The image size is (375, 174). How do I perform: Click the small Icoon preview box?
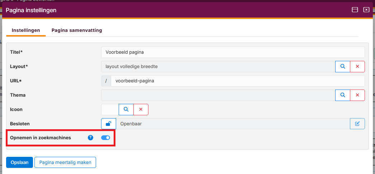[x=110, y=110]
